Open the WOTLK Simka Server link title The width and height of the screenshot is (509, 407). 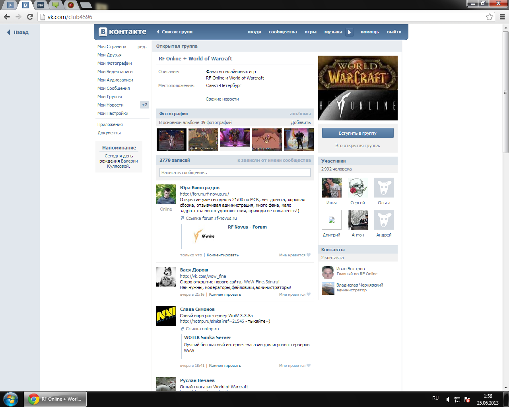click(x=208, y=337)
